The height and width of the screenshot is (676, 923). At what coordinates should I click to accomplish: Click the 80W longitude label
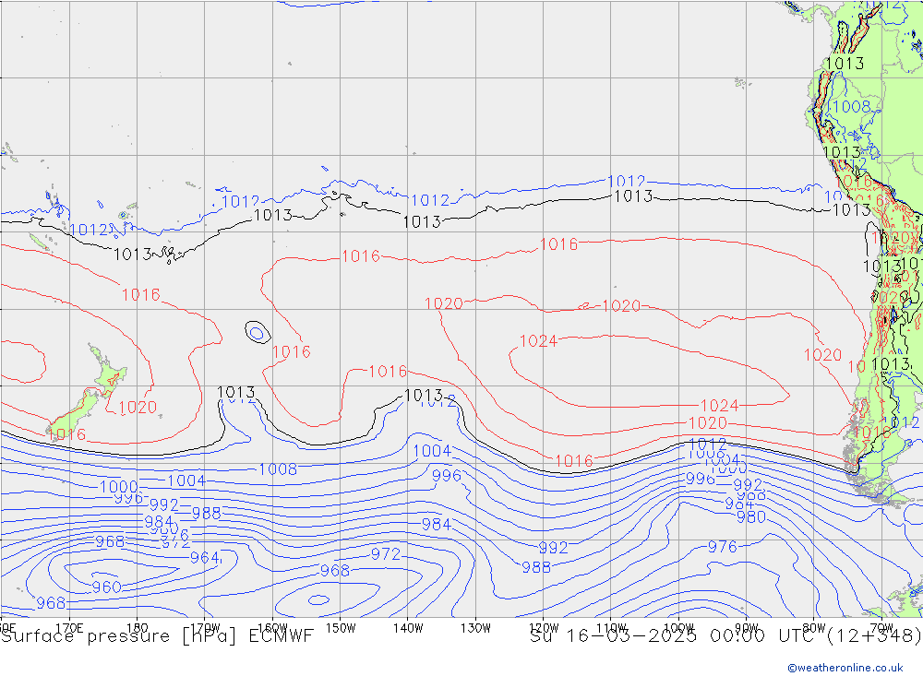[x=814, y=628]
